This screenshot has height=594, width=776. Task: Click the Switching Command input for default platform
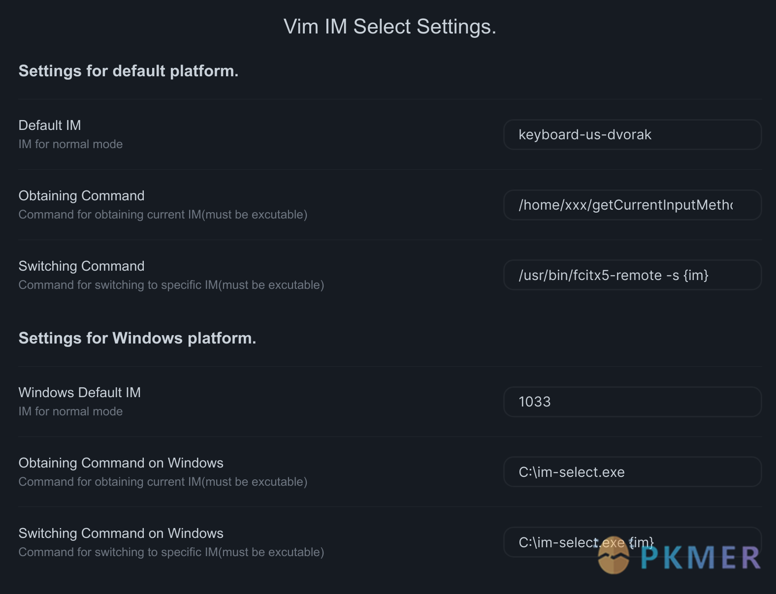[x=632, y=275]
